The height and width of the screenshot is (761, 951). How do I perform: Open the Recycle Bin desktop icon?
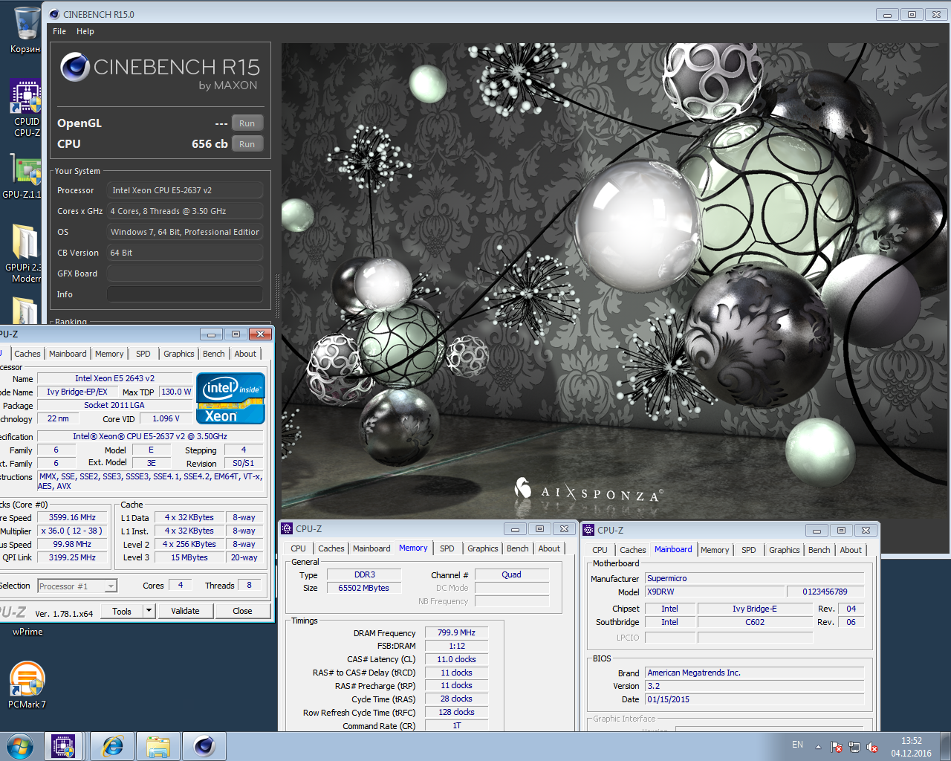26,28
